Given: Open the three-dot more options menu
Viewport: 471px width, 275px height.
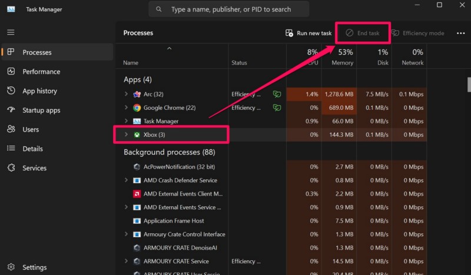Looking at the screenshot, I should point(461,33).
